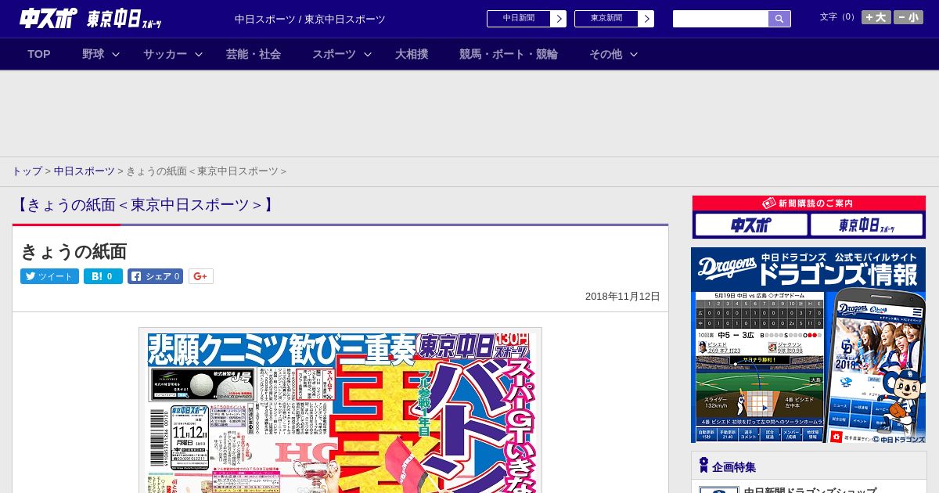939x493 pixels.
Task: Open the newspaper front page image
Action: [x=340, y=411]
